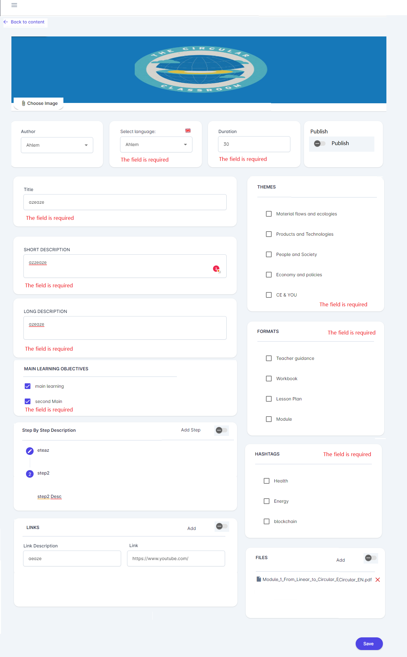Switch on the Add toggle in Links
Screen dimensions: 407x657
[x=222, y=526]
